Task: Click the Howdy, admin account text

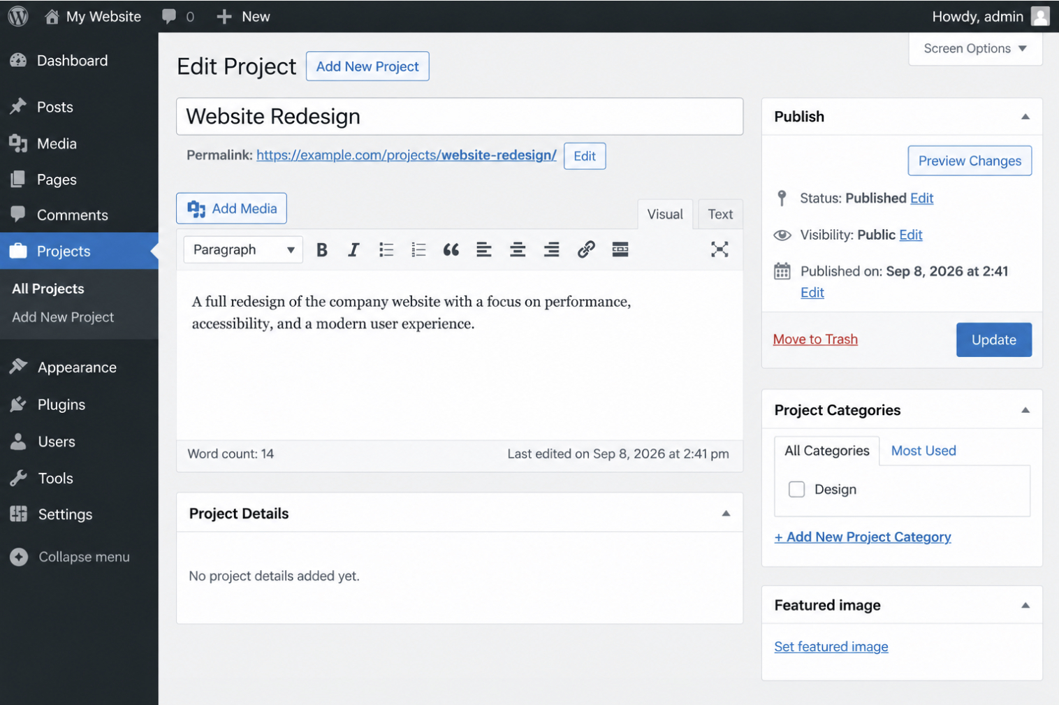Action: 977,16
